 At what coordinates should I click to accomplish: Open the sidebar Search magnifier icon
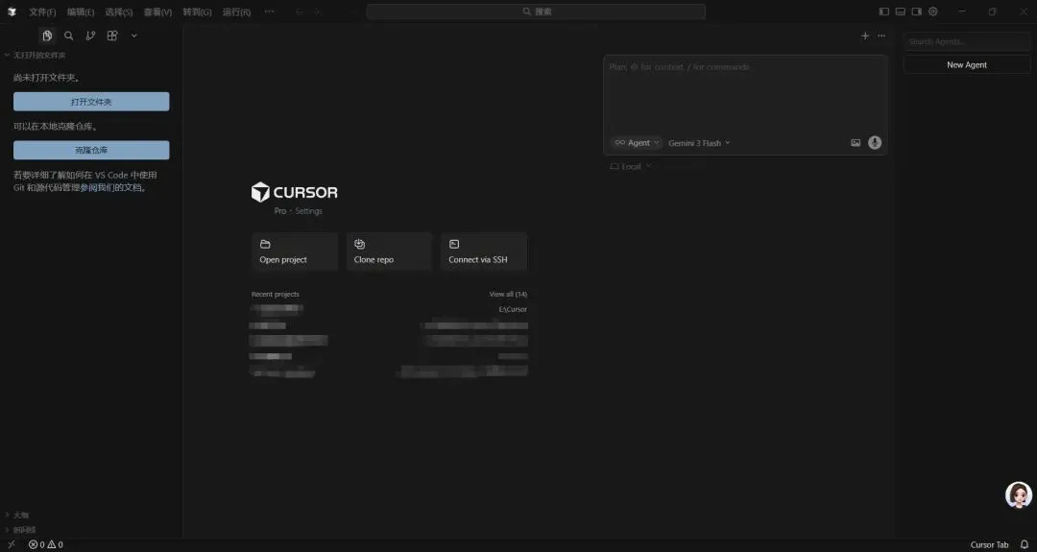pos(69,36)
